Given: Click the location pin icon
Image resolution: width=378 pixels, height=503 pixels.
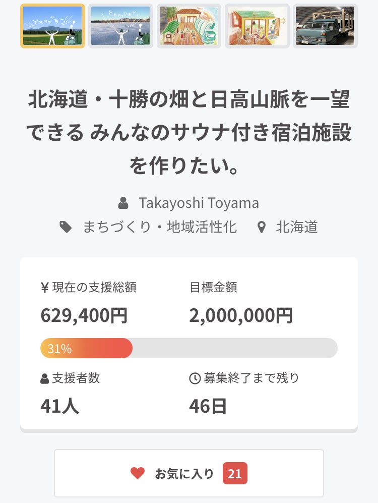Looking at the screenshot, I should [261, 228].
